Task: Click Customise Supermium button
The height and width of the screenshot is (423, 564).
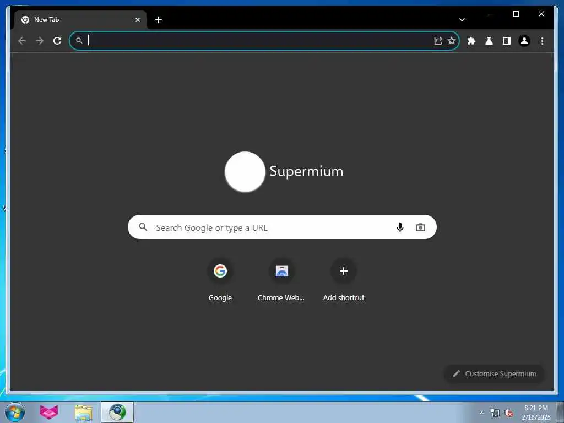Action: click(x=494, y=374)
